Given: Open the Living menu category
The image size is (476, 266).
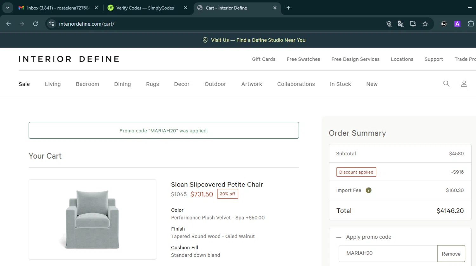Looking at the screenshot, I should (x=53, y=84).
